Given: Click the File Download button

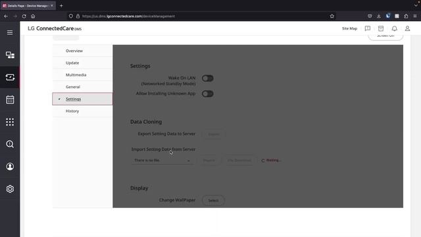Looking at the screenshot, I should click(x=239, y=161).
